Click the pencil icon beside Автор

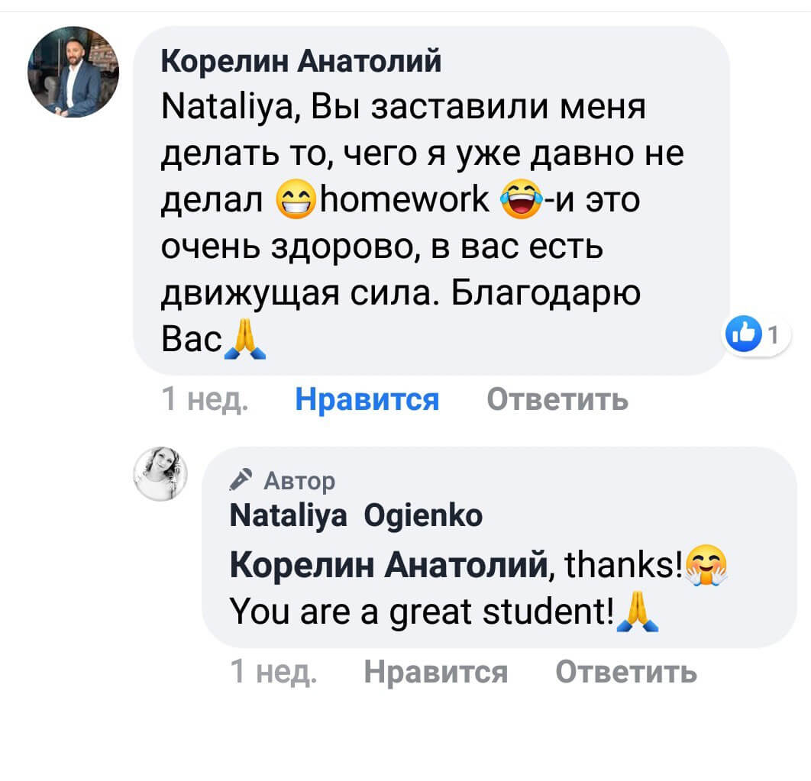point(241,479)
